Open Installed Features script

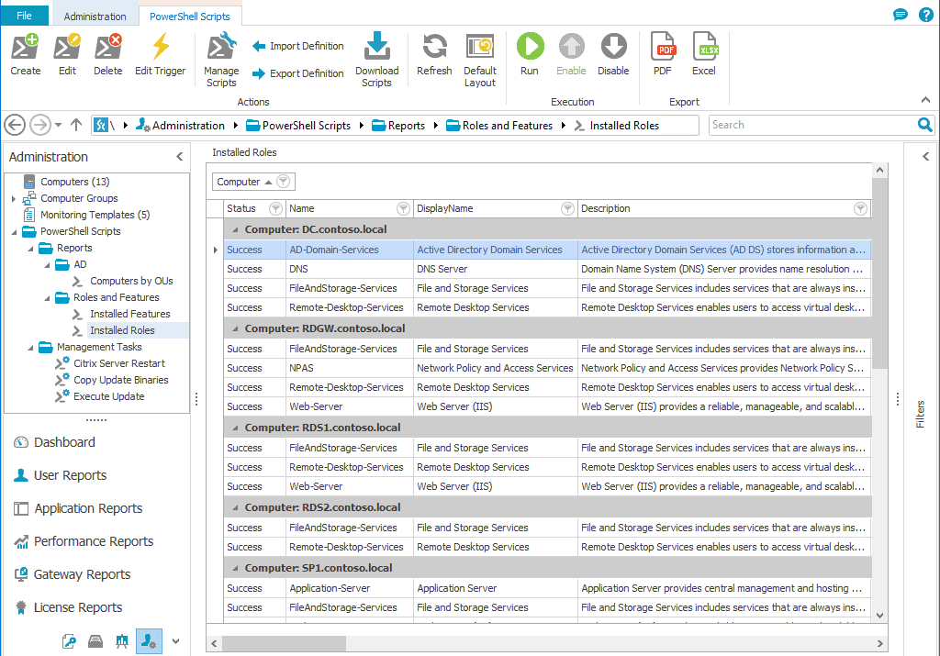coord(129,314)
